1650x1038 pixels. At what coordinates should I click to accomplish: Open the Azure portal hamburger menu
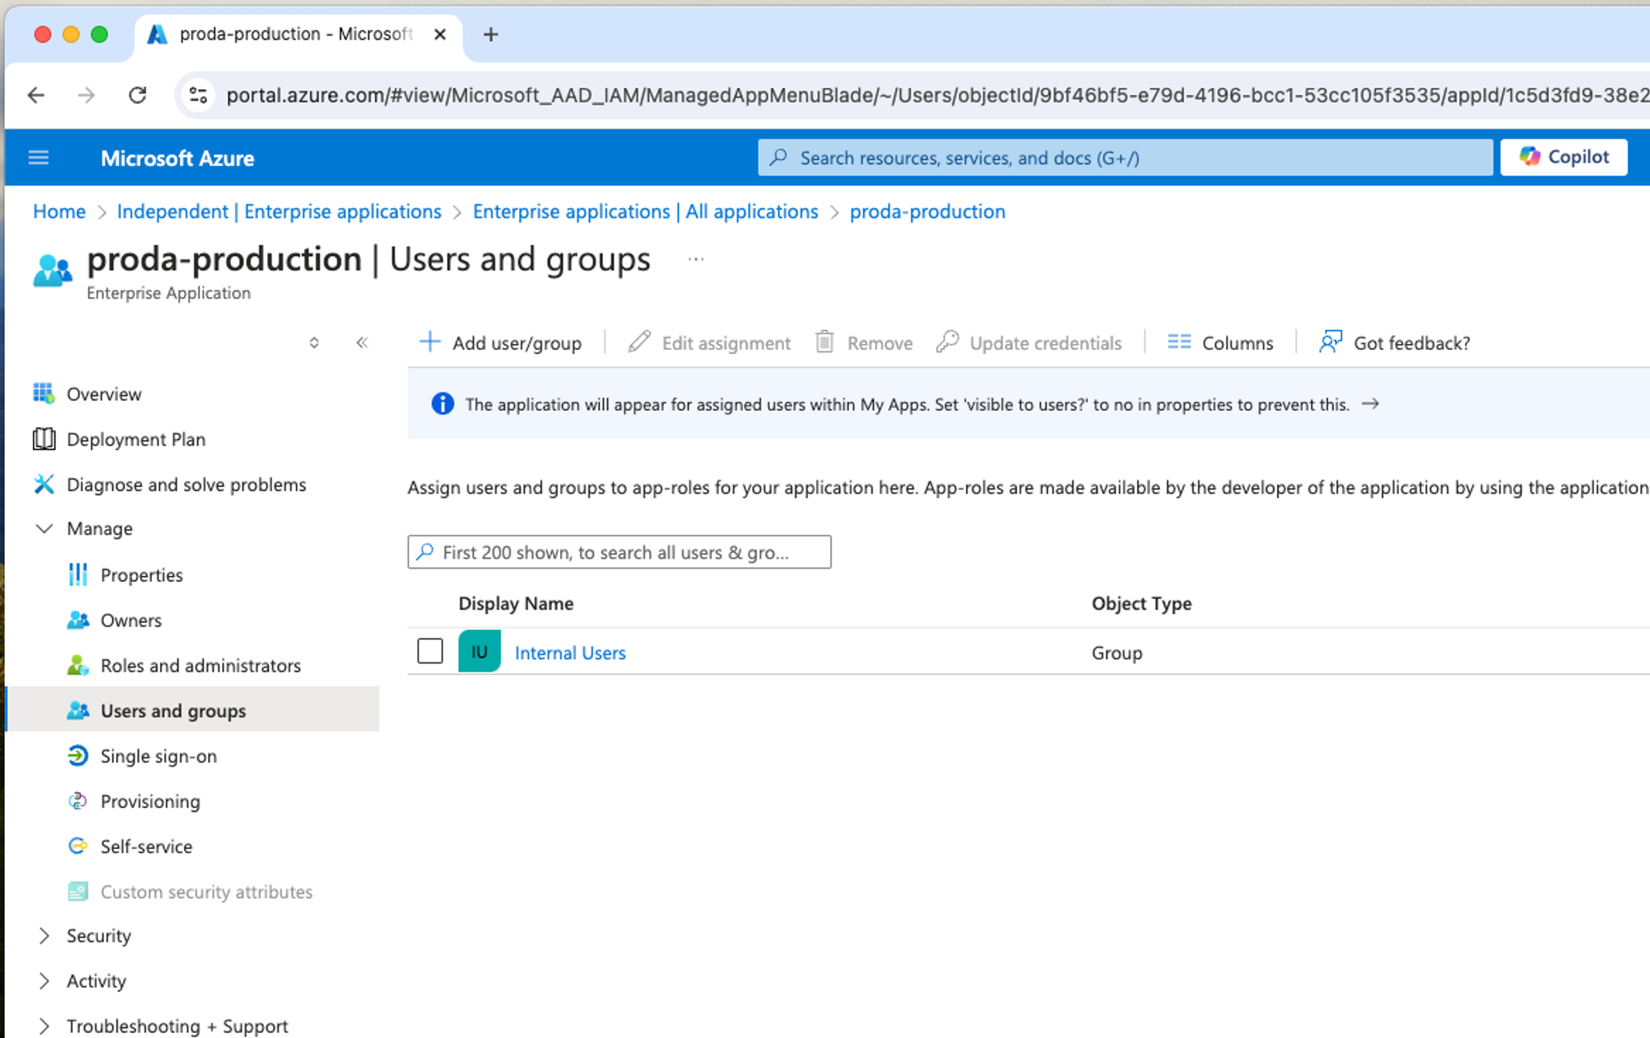click(39, 158)
